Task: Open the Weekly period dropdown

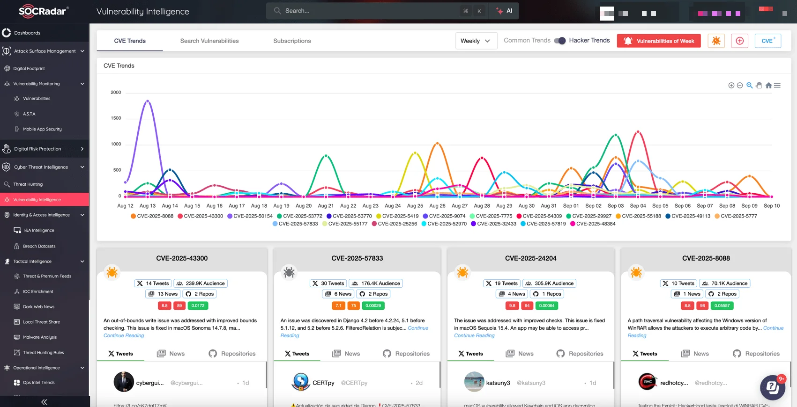Action: [476, 41]
